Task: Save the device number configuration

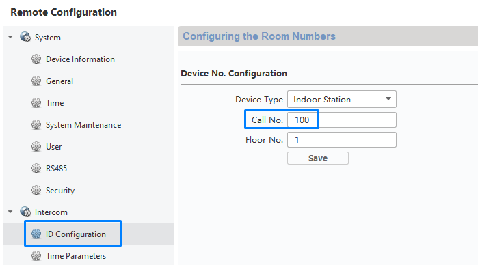Action: click(318, 158)
